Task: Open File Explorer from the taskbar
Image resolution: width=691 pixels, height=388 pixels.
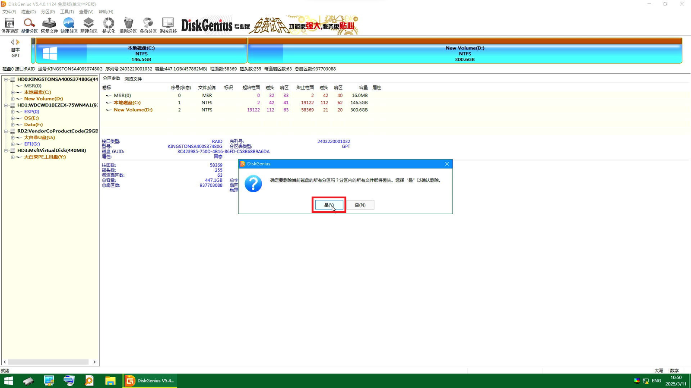Action: point(110,381)
